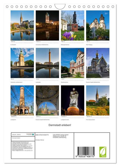Viewport: 120px width, 167px height.
Task: Click the ISBN barcode graphic
Action: click(86, 151)
